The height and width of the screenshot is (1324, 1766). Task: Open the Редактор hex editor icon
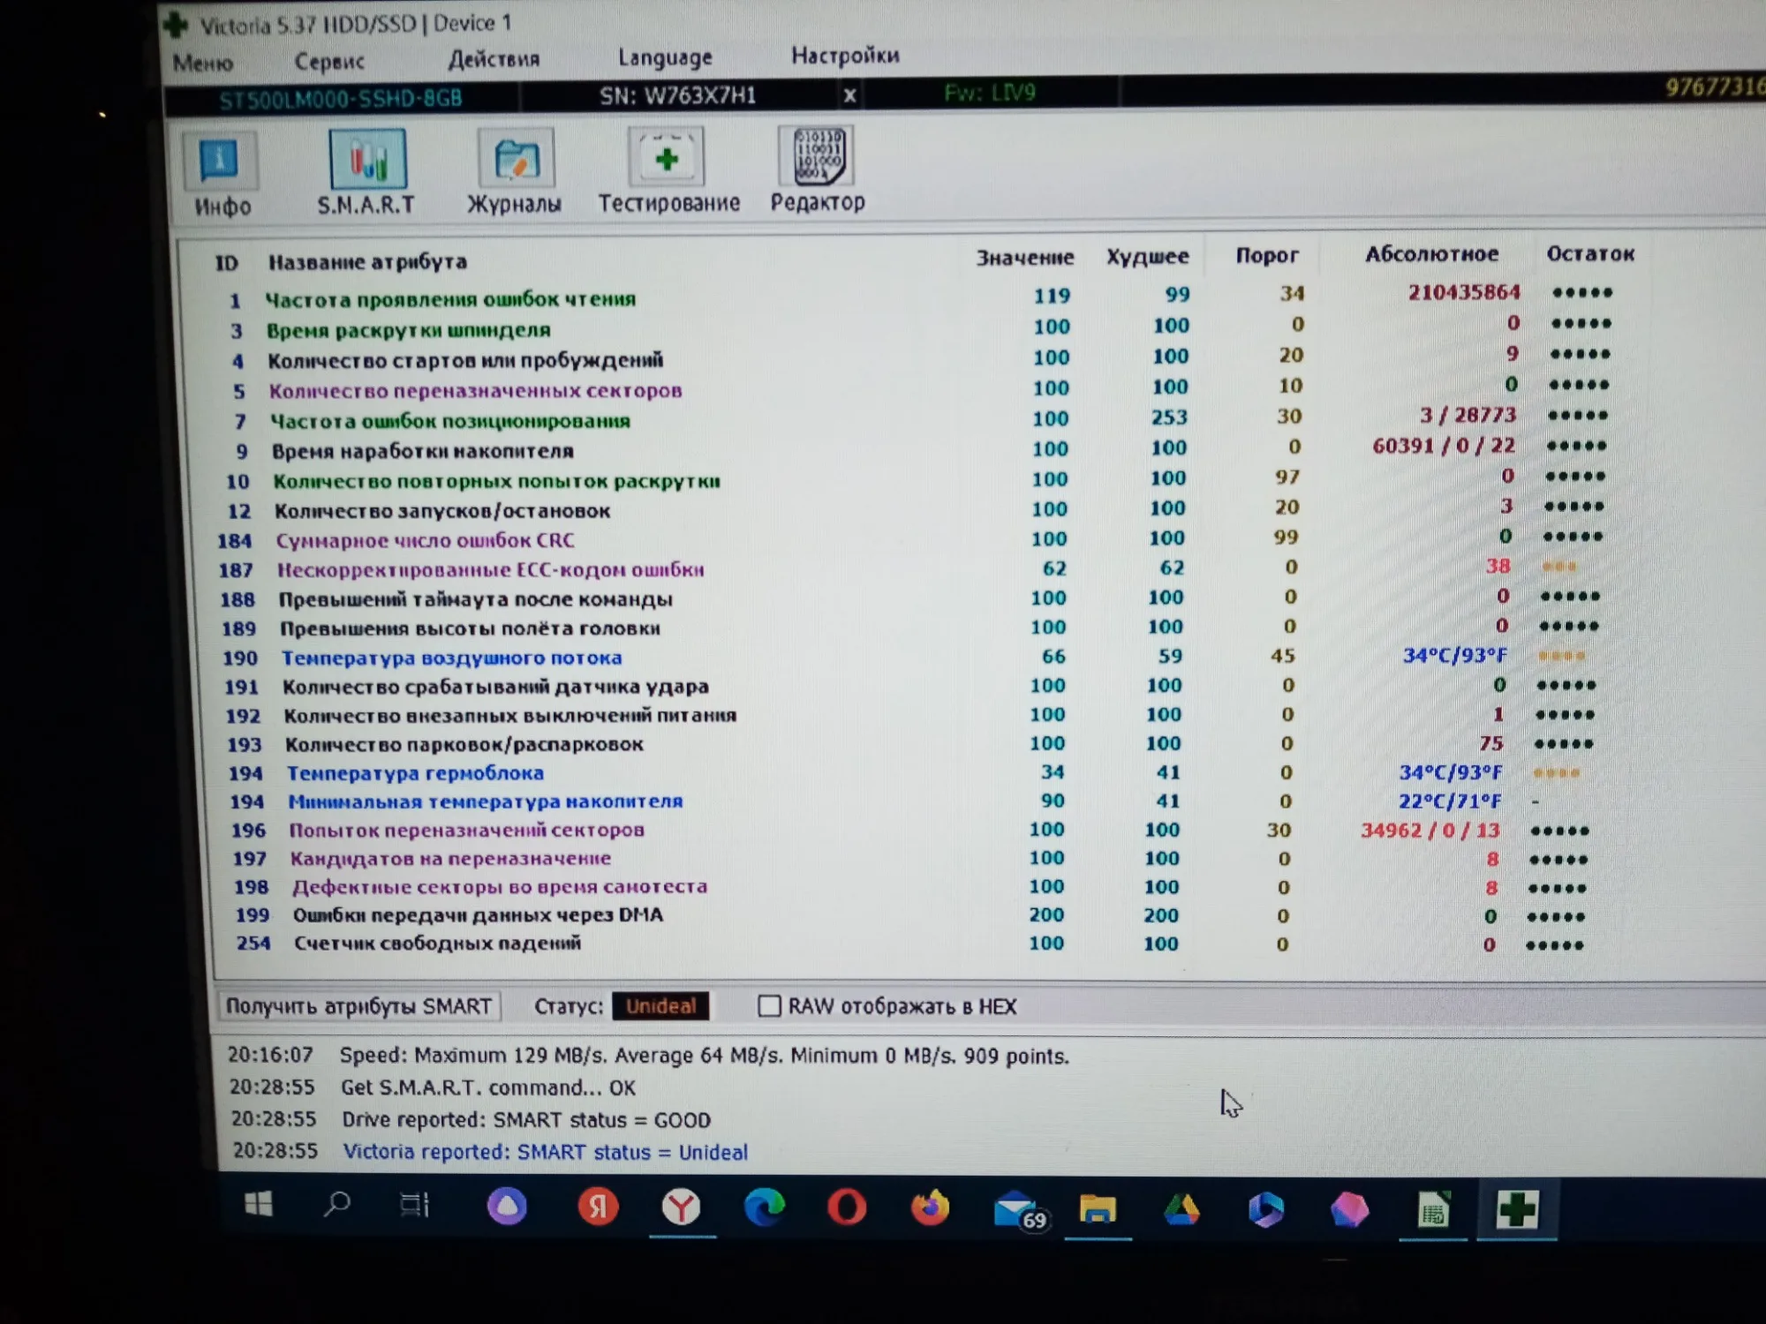(819, 157)
